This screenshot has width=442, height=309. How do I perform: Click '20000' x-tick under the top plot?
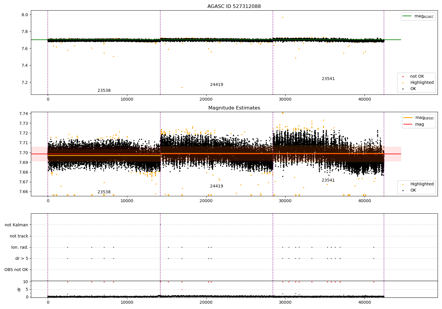click(206, 99)
